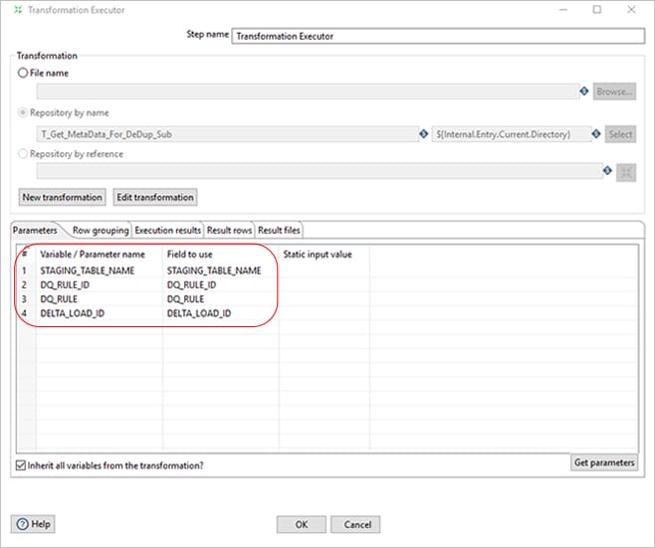655x548 pixels.
Task: Click variable icon next to Internal.Entry.Current.Directory field
Action: click(x=596, y=134)
